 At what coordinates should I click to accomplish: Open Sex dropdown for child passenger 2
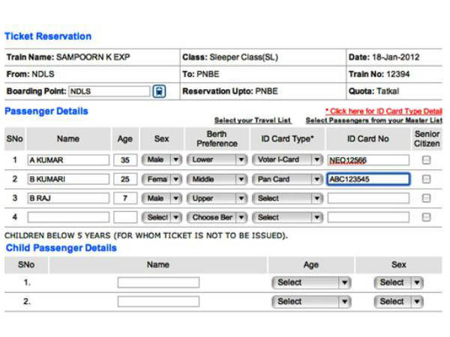398,301
